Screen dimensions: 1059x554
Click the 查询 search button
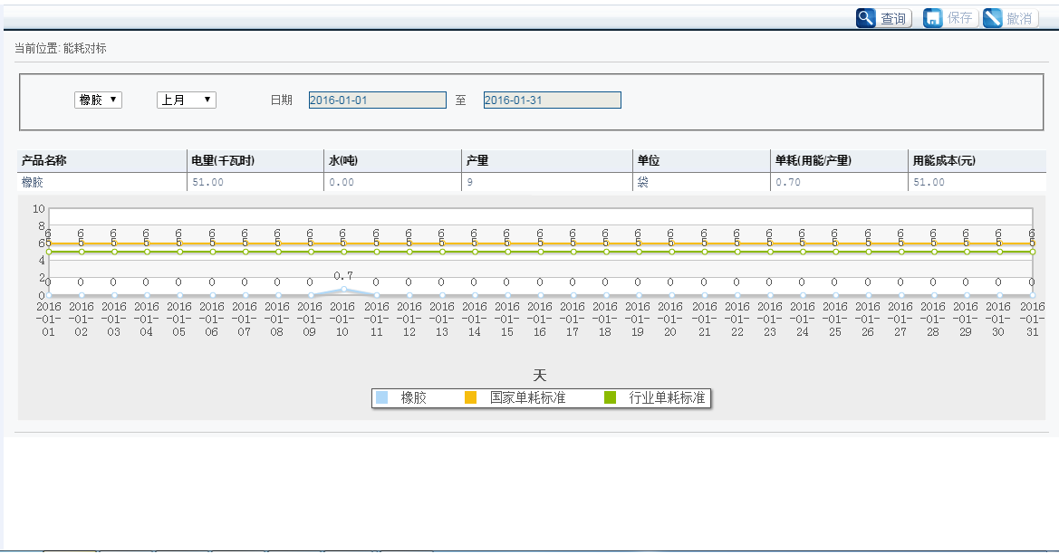883,18
